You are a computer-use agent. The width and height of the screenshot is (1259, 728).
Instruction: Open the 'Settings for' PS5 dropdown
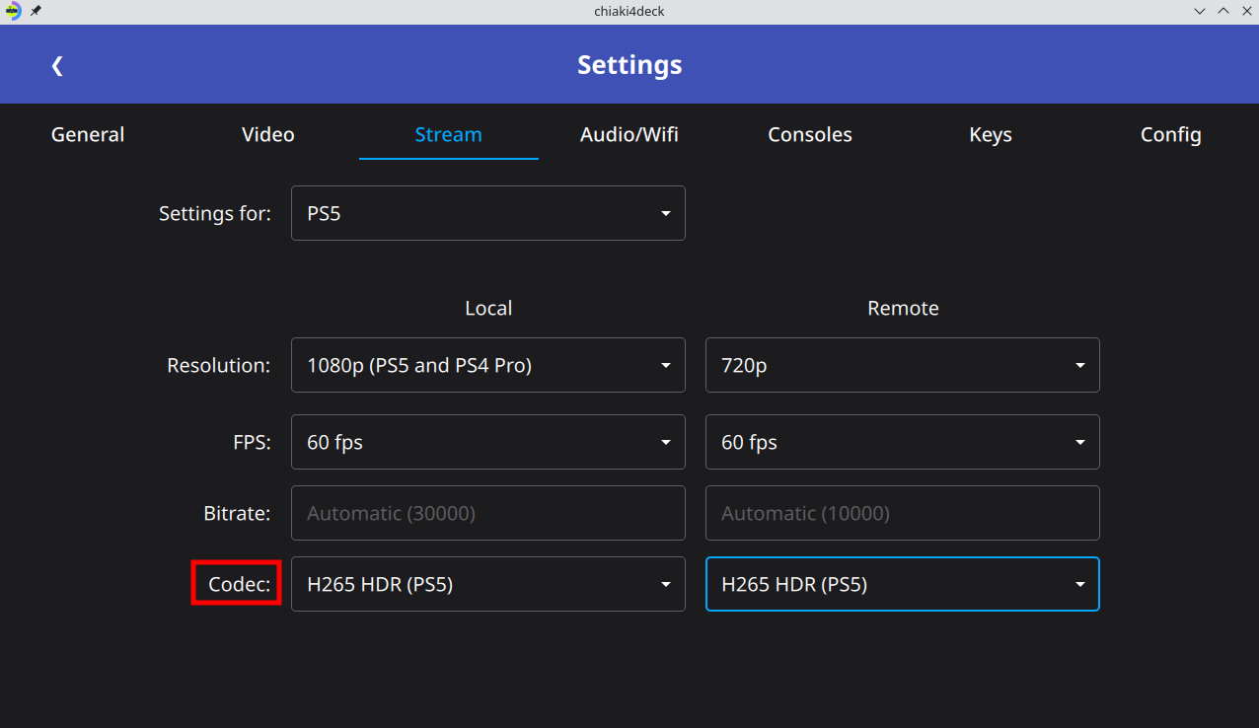click(x=488, y=213)
